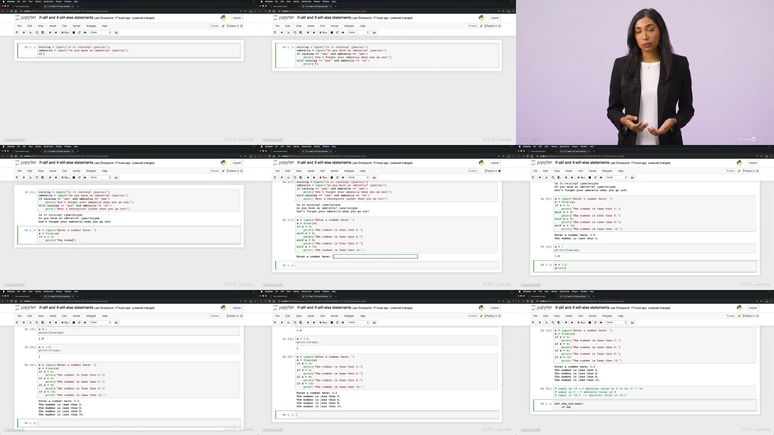Click code cell containing lone 'if' line
The height and width of the screenshot is (435, 774).
coord(139,50)
